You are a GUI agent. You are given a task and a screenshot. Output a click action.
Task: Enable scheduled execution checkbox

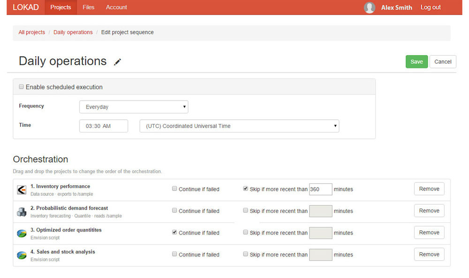(x=21, y=87)
